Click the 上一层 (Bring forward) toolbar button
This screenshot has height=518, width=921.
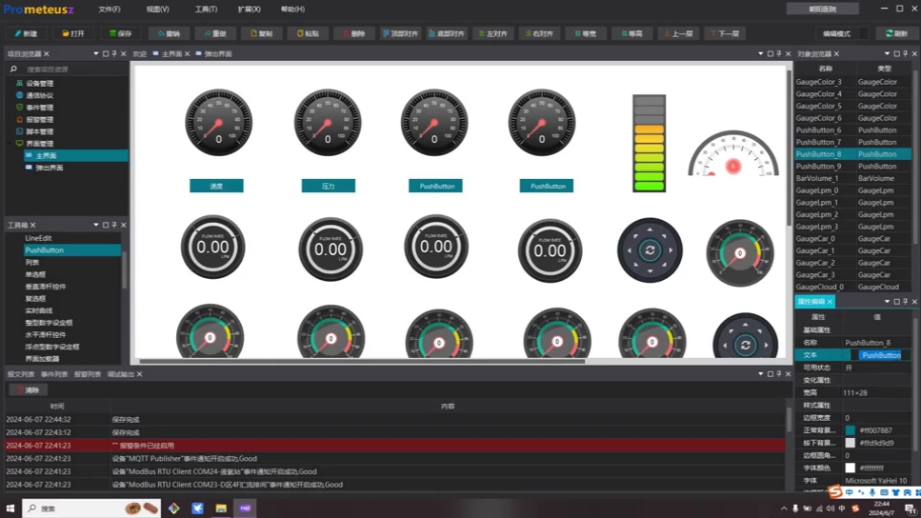(678, 33)
